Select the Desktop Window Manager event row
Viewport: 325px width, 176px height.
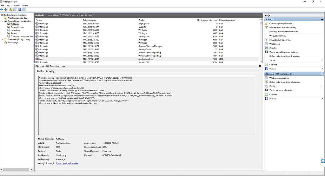click(147, 46)
